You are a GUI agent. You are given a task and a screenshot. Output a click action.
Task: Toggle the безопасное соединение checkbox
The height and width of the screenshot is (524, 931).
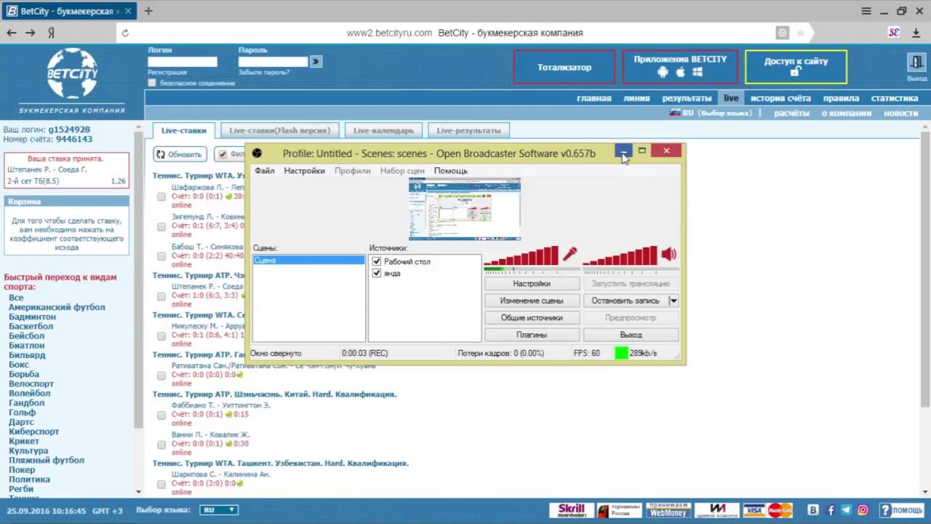152,83
